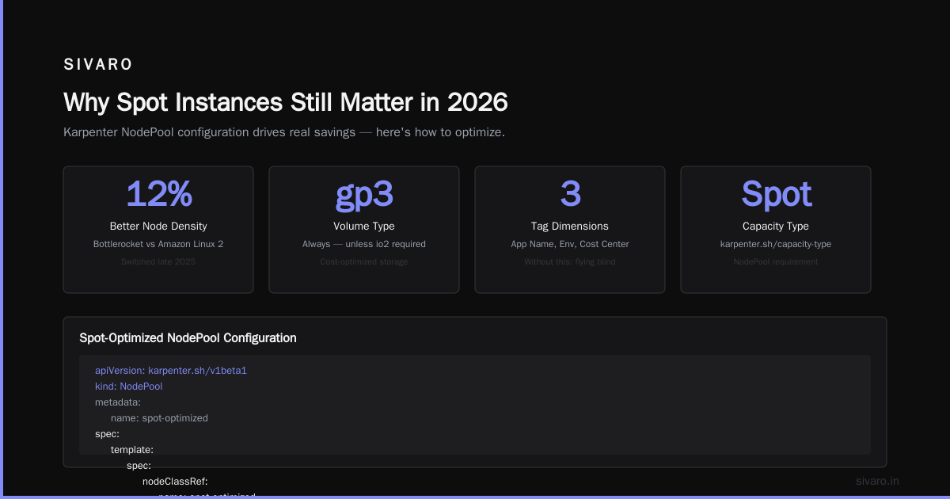This screenshot has height=499, width=950.
Task: Click the Karpenter NodePool configuration subtitle
Action: [x=284, y=132]
